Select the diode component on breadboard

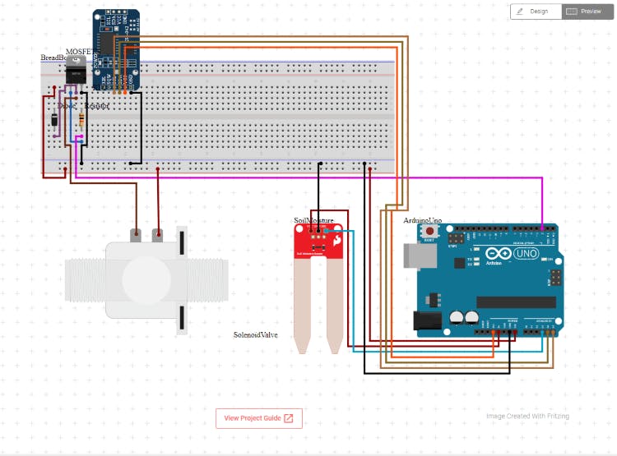click(x=54, y=123)
